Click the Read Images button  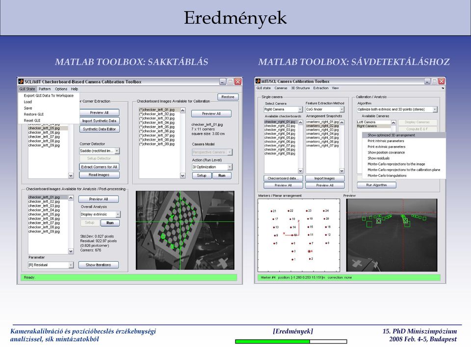click(x=99, y=174)
